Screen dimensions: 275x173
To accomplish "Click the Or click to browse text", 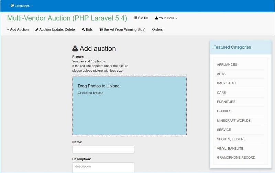I will click(x=90, y=93).
